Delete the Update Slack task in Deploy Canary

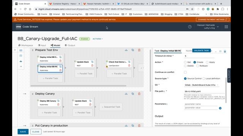[90, 105]
